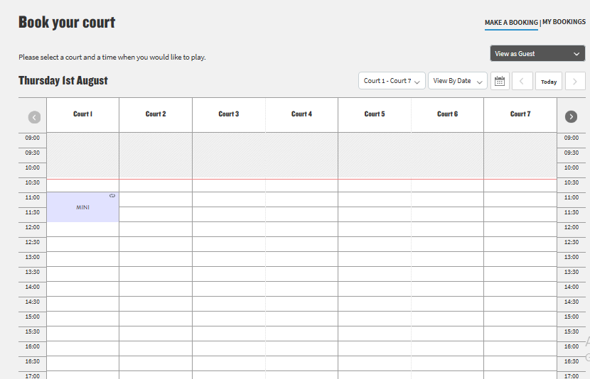Viewport: 590px width, 379px height.
Task: Select Court 1 at 13:00 slot
Action: 82,259
